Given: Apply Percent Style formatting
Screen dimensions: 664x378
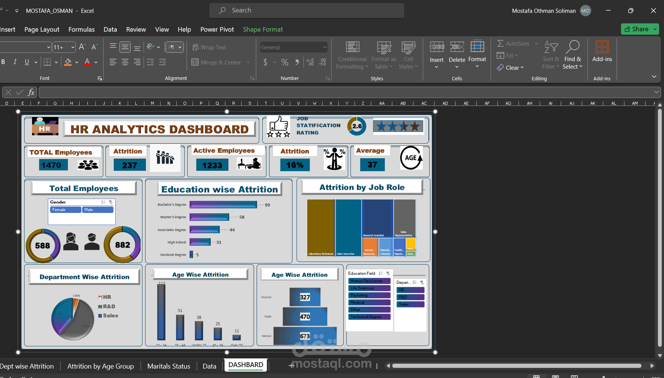Looking at the screenshot, I should point(285,62).
